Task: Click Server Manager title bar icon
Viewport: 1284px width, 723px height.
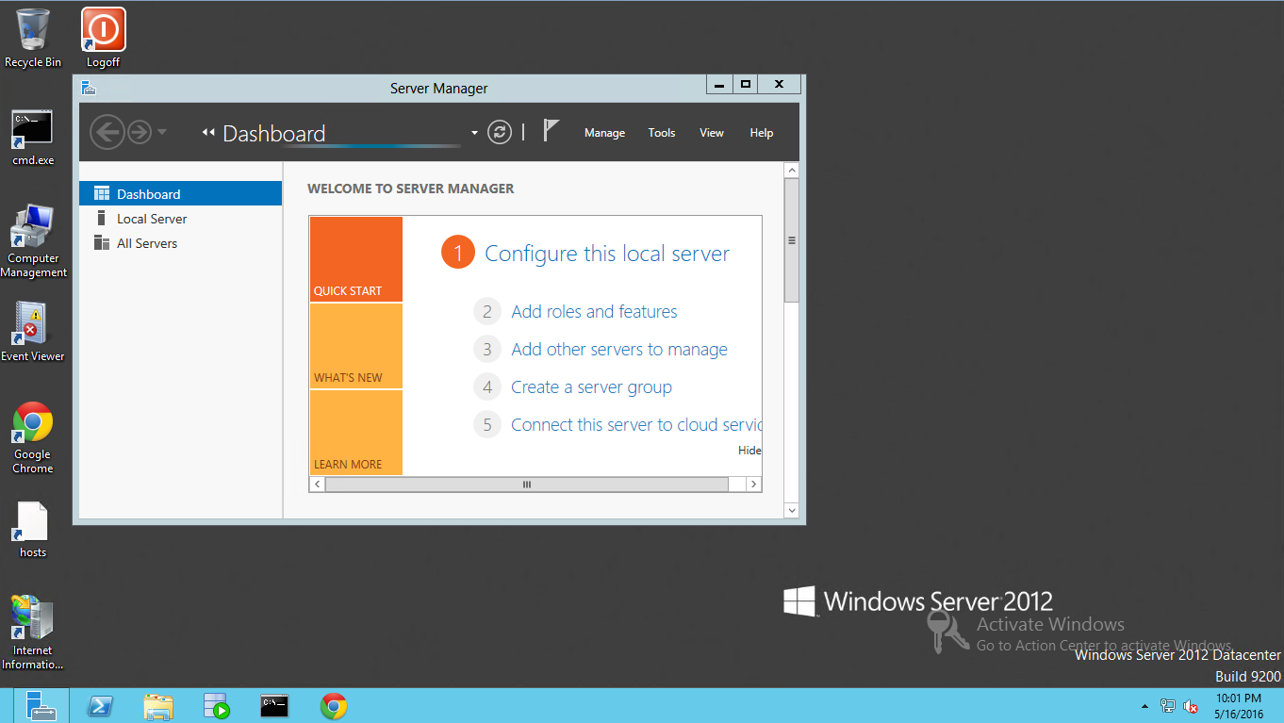Action: [89, 88]
